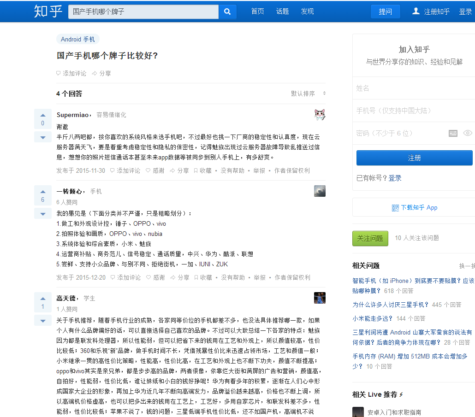Click 10 人关注该问题 followers text
The height and width of the screenshot is (417, 475).
[x=417, y=238]
